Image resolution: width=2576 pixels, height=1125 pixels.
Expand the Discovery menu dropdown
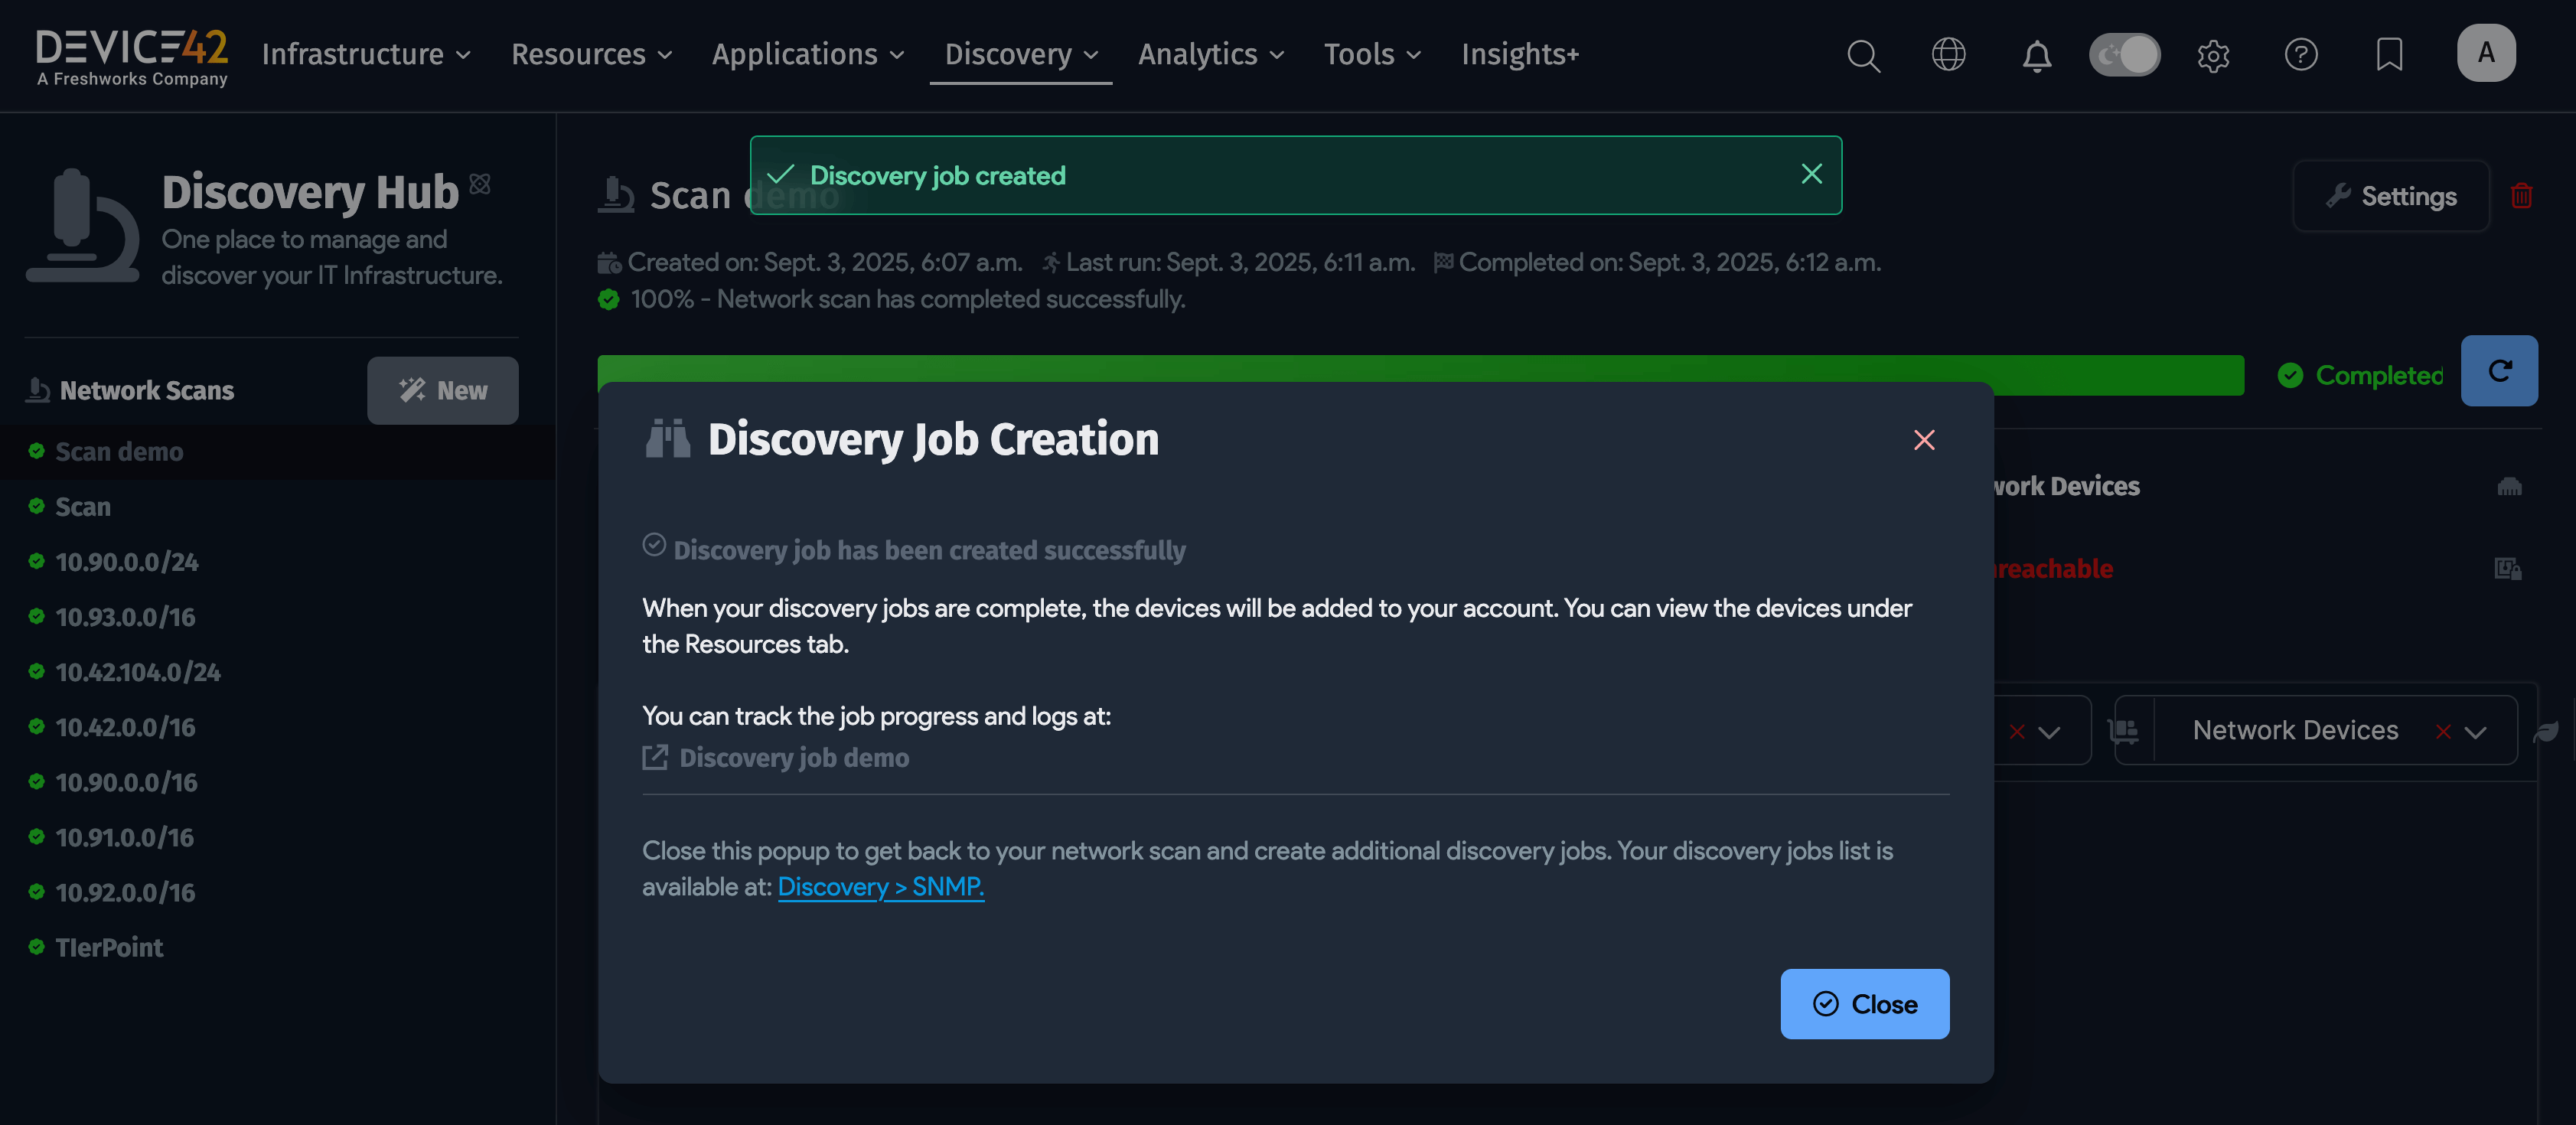click(x=1020, y=55)
